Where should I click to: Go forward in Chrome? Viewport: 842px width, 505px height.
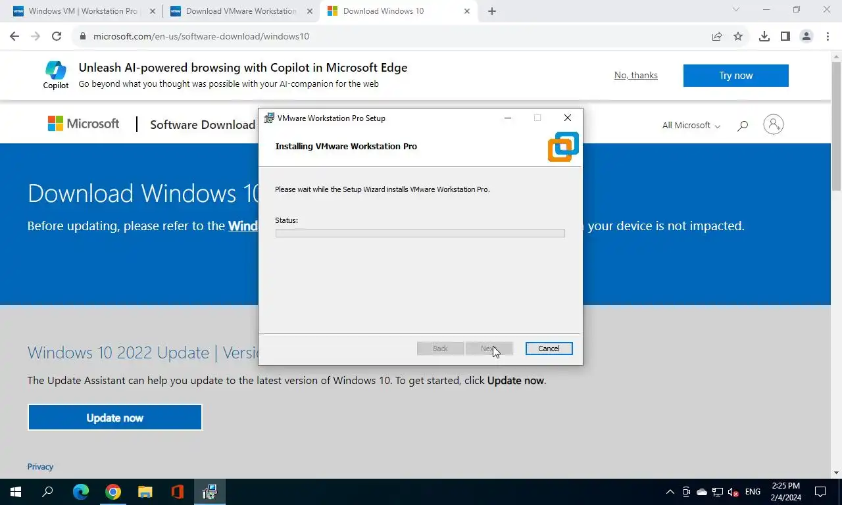[x=36, y=36]
